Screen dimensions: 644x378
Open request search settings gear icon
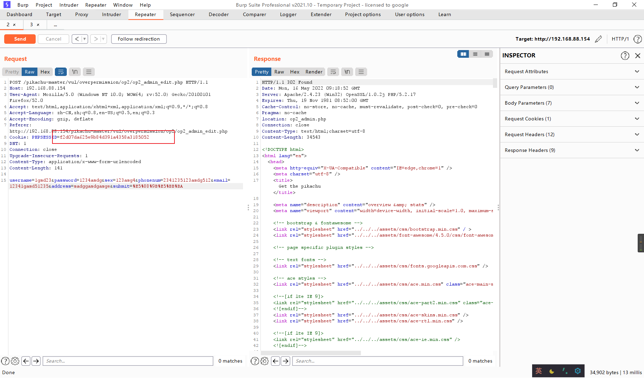(x=15, y=361)
